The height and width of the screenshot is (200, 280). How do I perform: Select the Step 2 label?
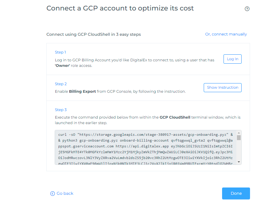[61, 84]
